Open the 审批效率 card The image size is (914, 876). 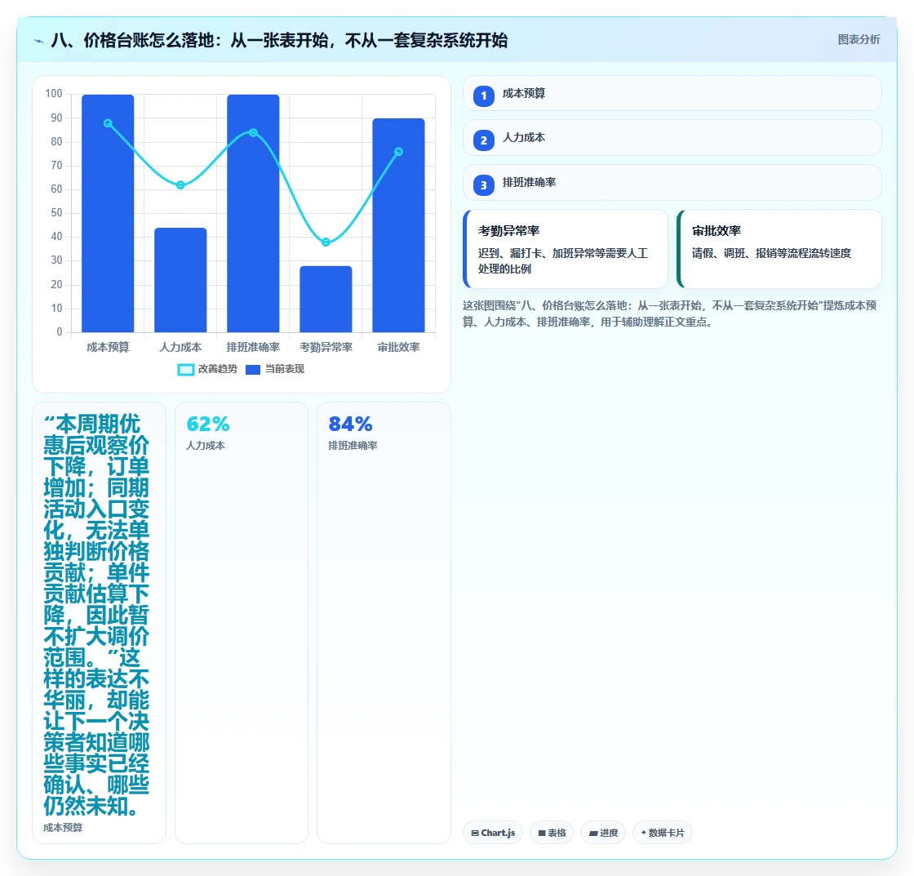pyautogui.click(x=779, y=249)
